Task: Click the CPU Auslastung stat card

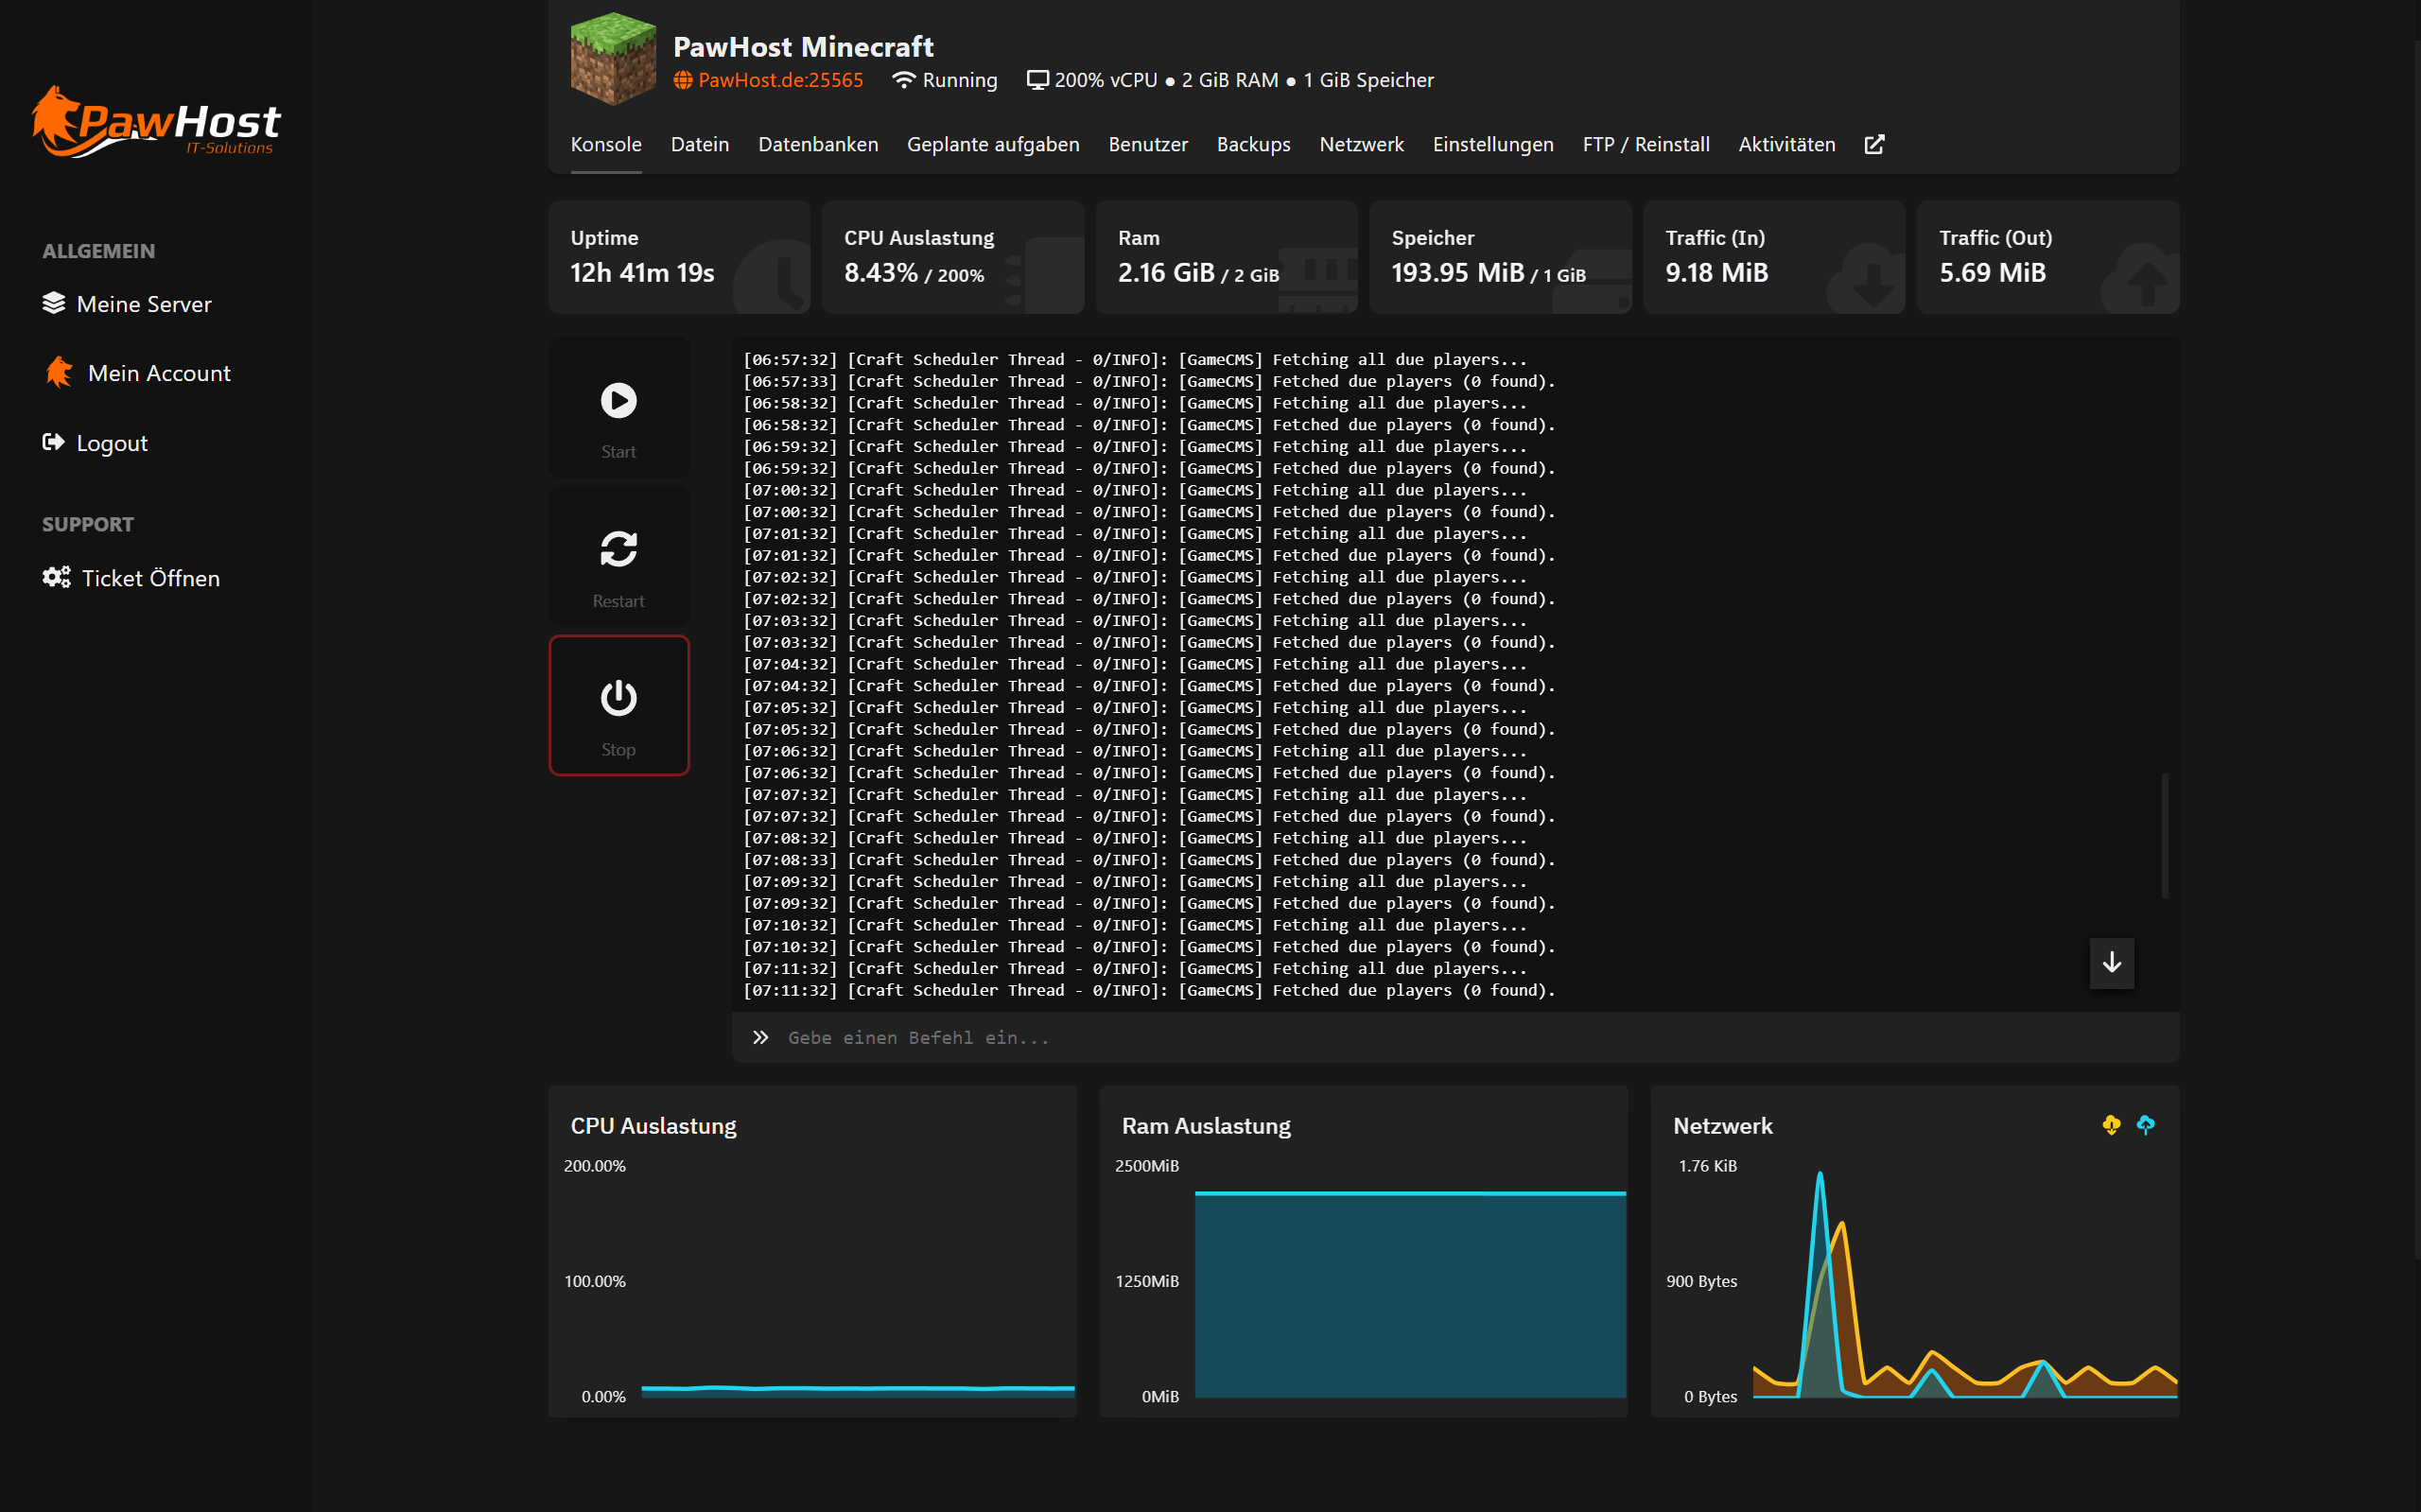Action: (x=953, y=257)
